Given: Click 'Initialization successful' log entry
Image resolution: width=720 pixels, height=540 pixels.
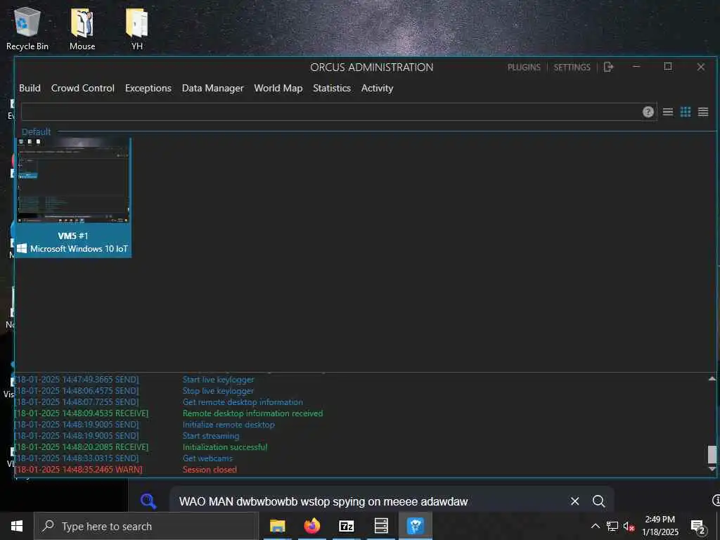Looking at the screenshot, I should (225, 447).
